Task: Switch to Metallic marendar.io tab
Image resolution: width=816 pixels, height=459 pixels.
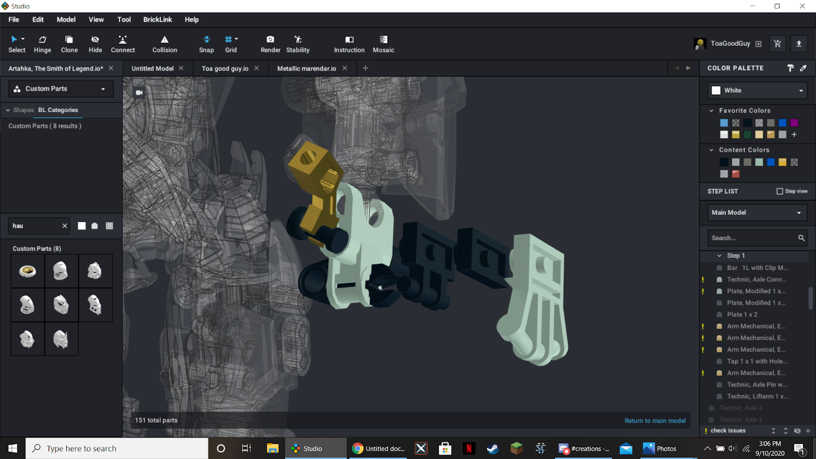Action: pyautogui.click(x=307, y=68)
